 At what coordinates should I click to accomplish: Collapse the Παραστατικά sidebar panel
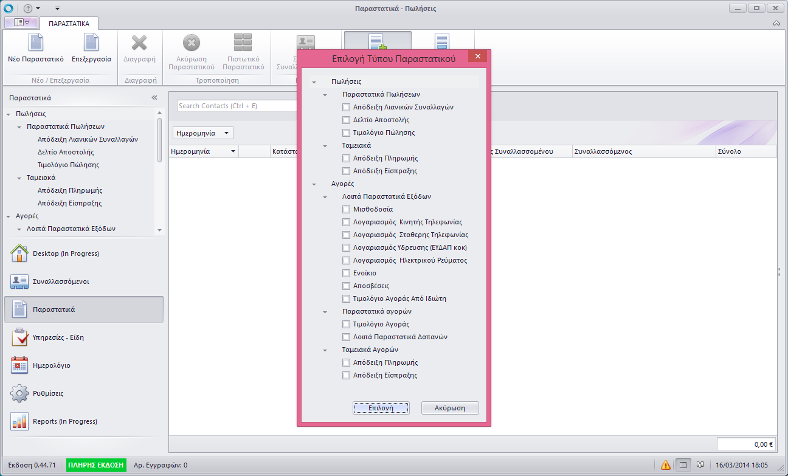154,98
